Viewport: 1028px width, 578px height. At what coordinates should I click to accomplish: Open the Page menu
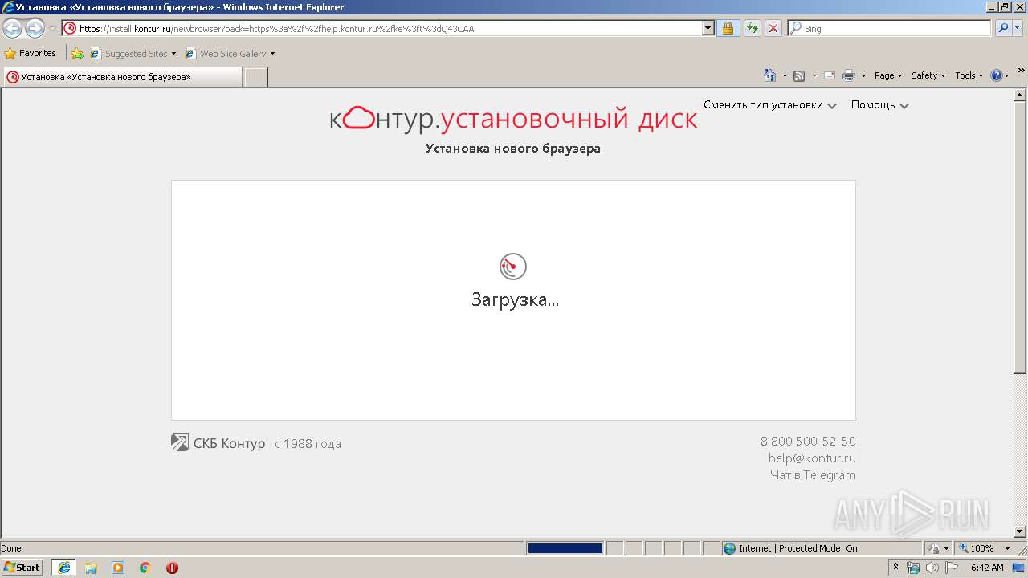888,75
